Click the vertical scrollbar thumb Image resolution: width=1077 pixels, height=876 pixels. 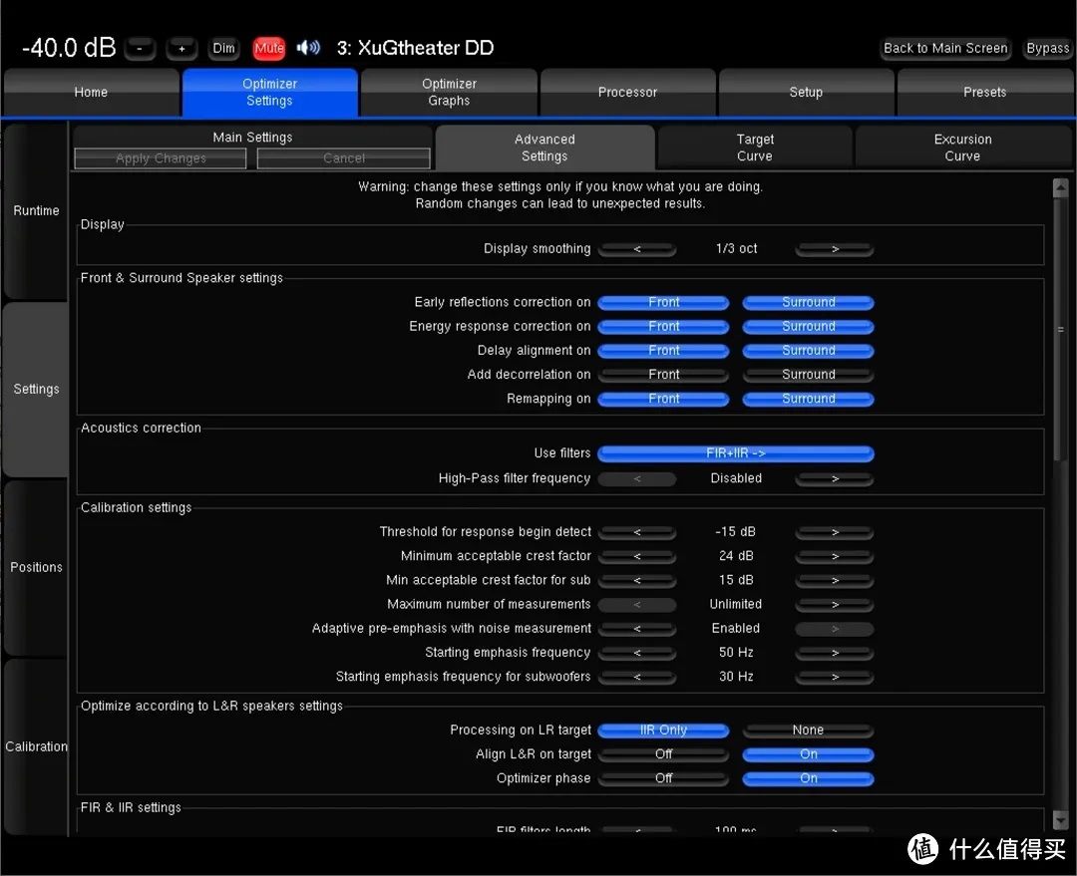1060,329
